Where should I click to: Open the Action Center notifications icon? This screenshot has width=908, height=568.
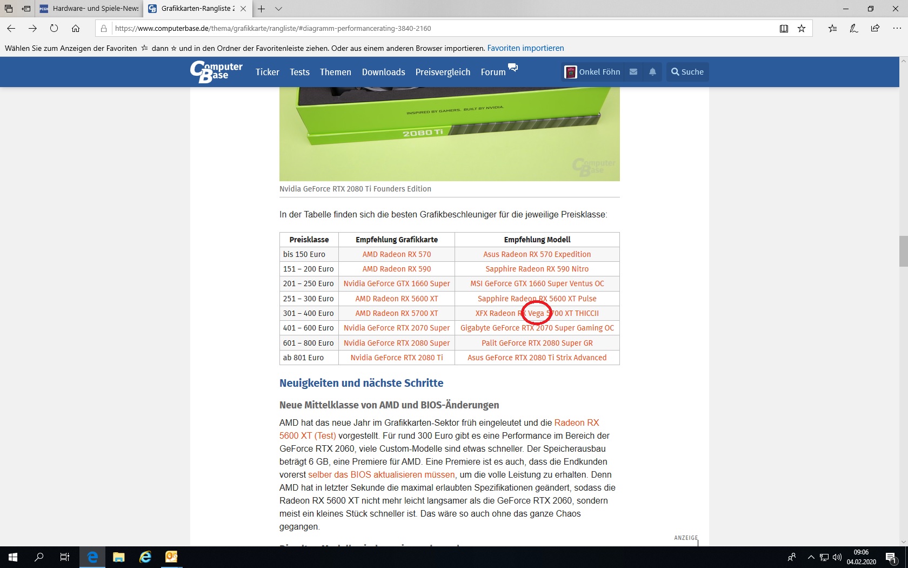coord(891,557)
